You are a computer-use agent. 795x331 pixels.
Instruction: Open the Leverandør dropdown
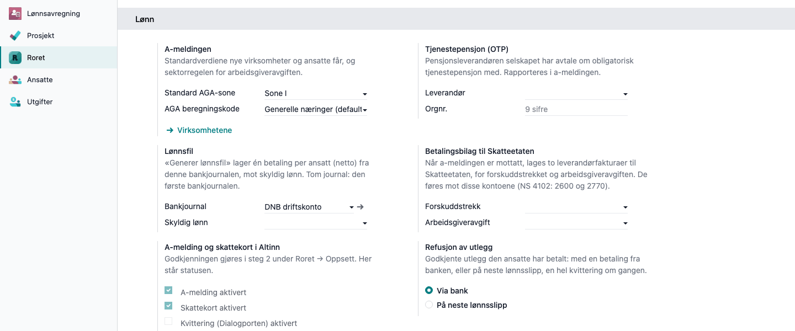(576, 93)
